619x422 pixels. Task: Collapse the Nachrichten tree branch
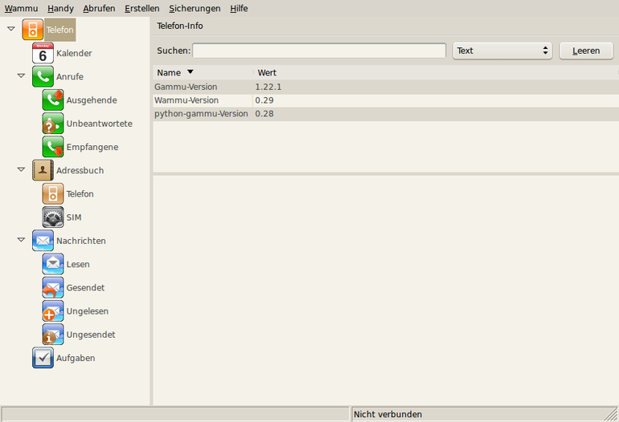pos(22,240)
